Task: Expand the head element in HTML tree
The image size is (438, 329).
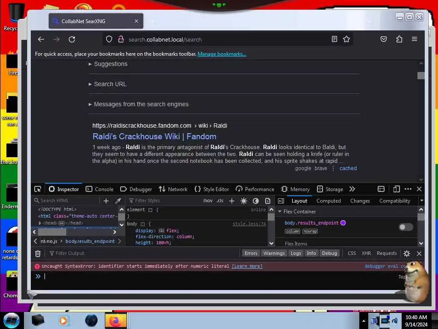Action: pos(40,223)
